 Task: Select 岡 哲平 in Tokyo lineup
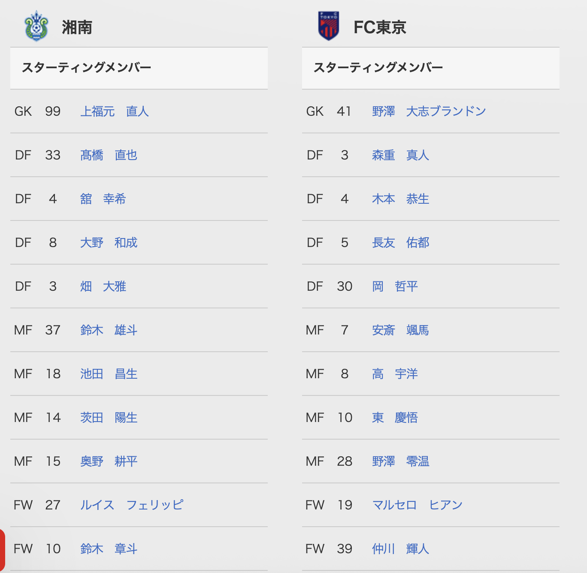pyautogui.click(x=395, y=286)
